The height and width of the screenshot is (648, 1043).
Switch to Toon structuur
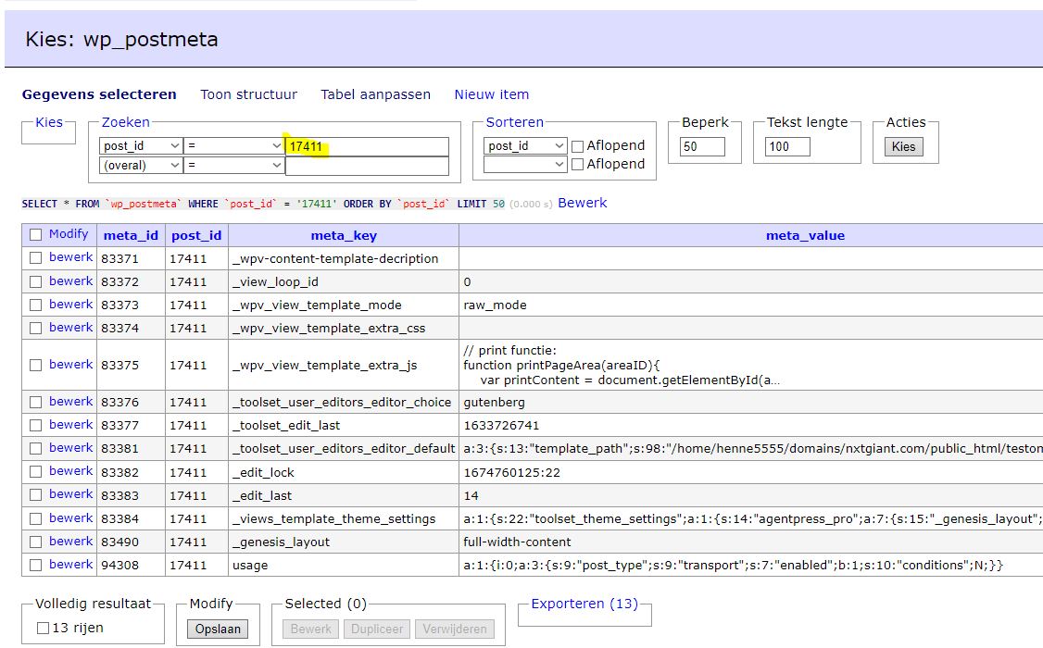pos(249,94)
